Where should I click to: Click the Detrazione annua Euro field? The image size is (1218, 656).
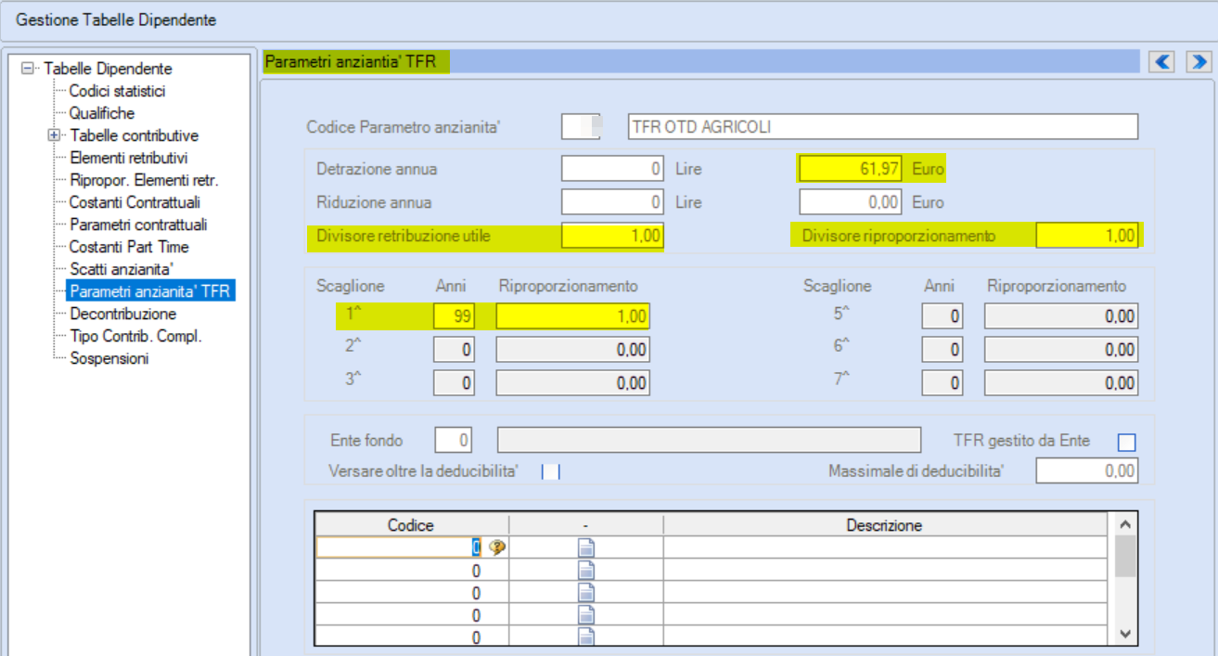click(x=851, y=169)
